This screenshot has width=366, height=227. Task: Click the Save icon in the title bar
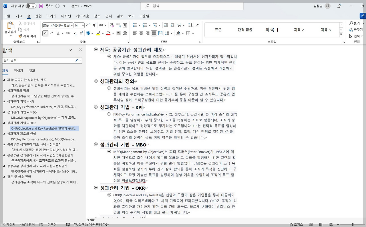(x=41, y=6)
